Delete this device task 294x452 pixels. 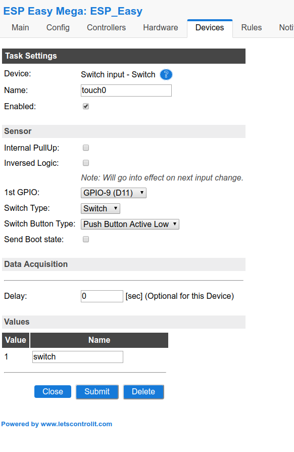click(143, 391)
